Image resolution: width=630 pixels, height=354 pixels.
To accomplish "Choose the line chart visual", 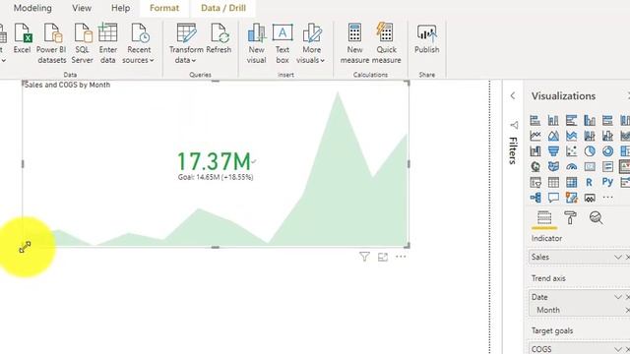I will (535, 136).
